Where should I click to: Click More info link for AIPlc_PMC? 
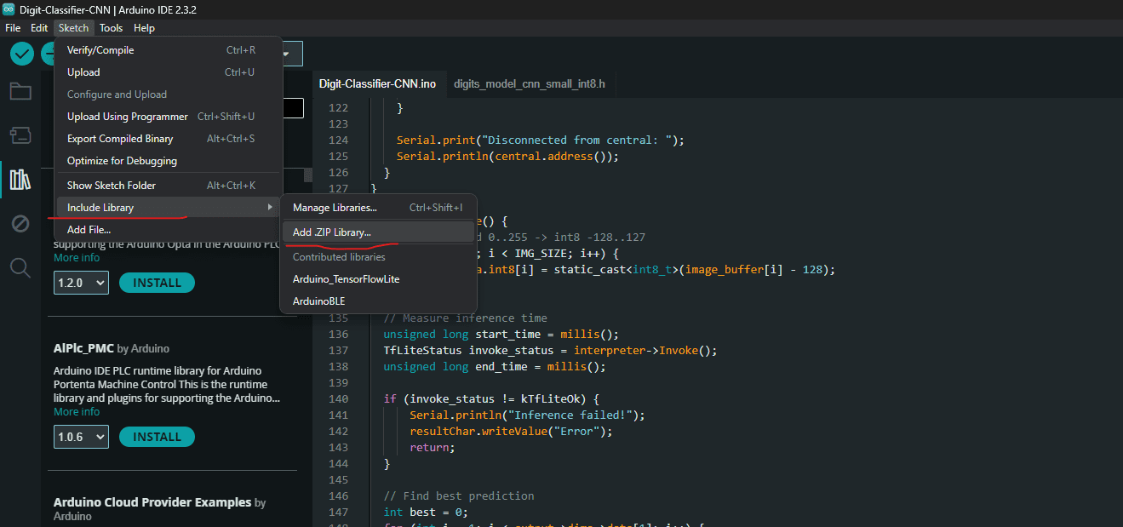coord(77,412)
